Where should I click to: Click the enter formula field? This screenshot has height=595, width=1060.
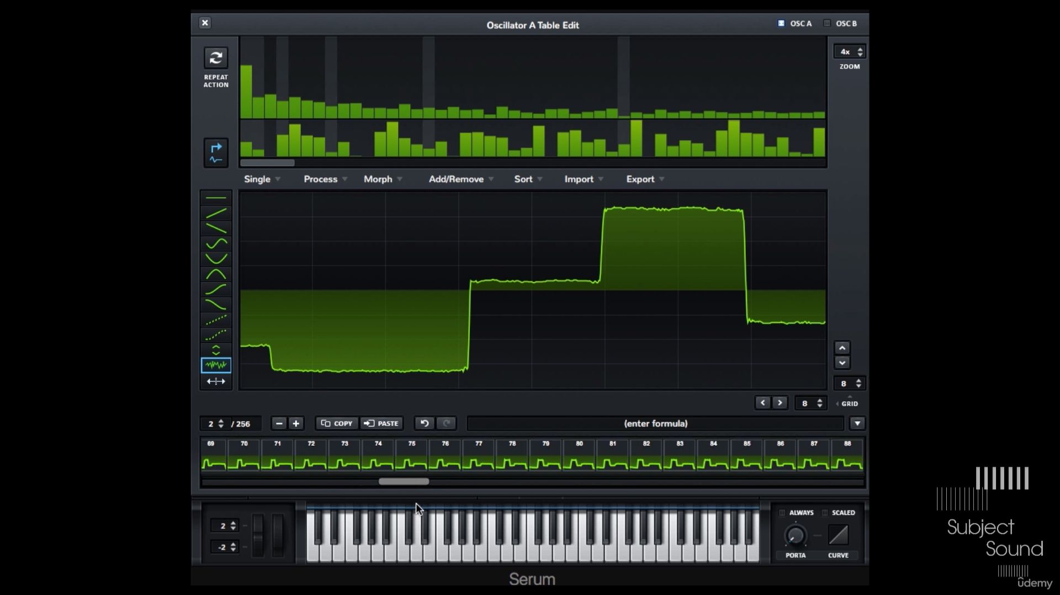pos(655,423)
